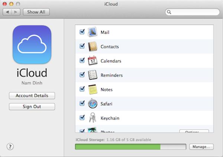
Task: Focus the search field
Action: (x=193, y=12)
